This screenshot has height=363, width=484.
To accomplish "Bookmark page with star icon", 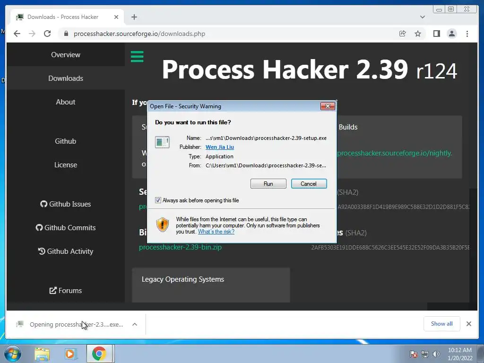I will click(x=418, y=34).
